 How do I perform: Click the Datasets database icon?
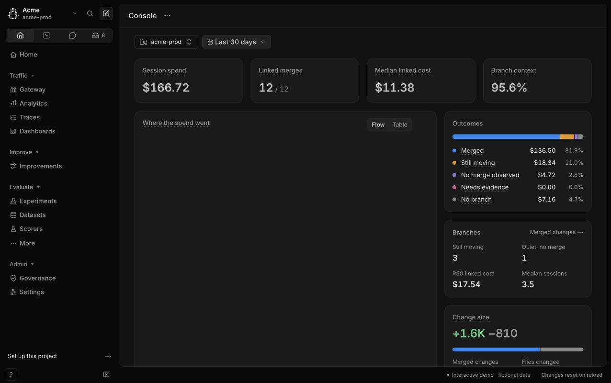tap(13, 215)
